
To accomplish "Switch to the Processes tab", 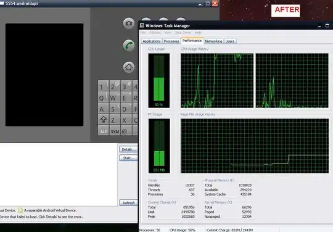I will pyautogui.click(x=171, y=41).
